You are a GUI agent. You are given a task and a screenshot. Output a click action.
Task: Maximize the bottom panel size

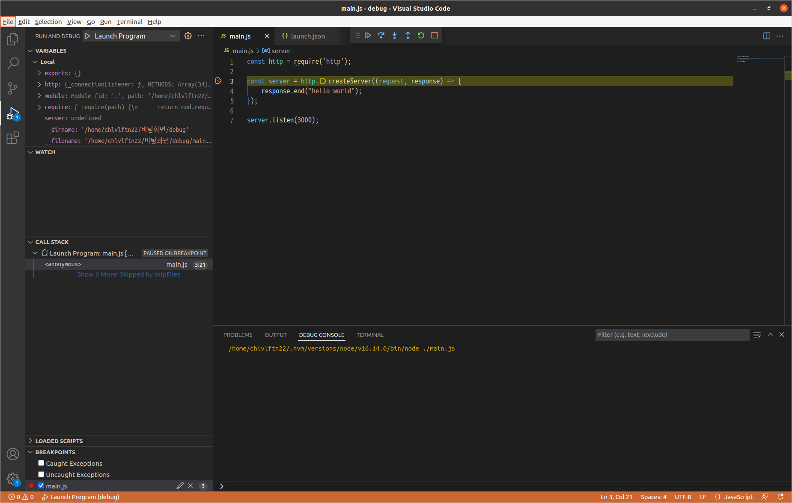point(771,335)
